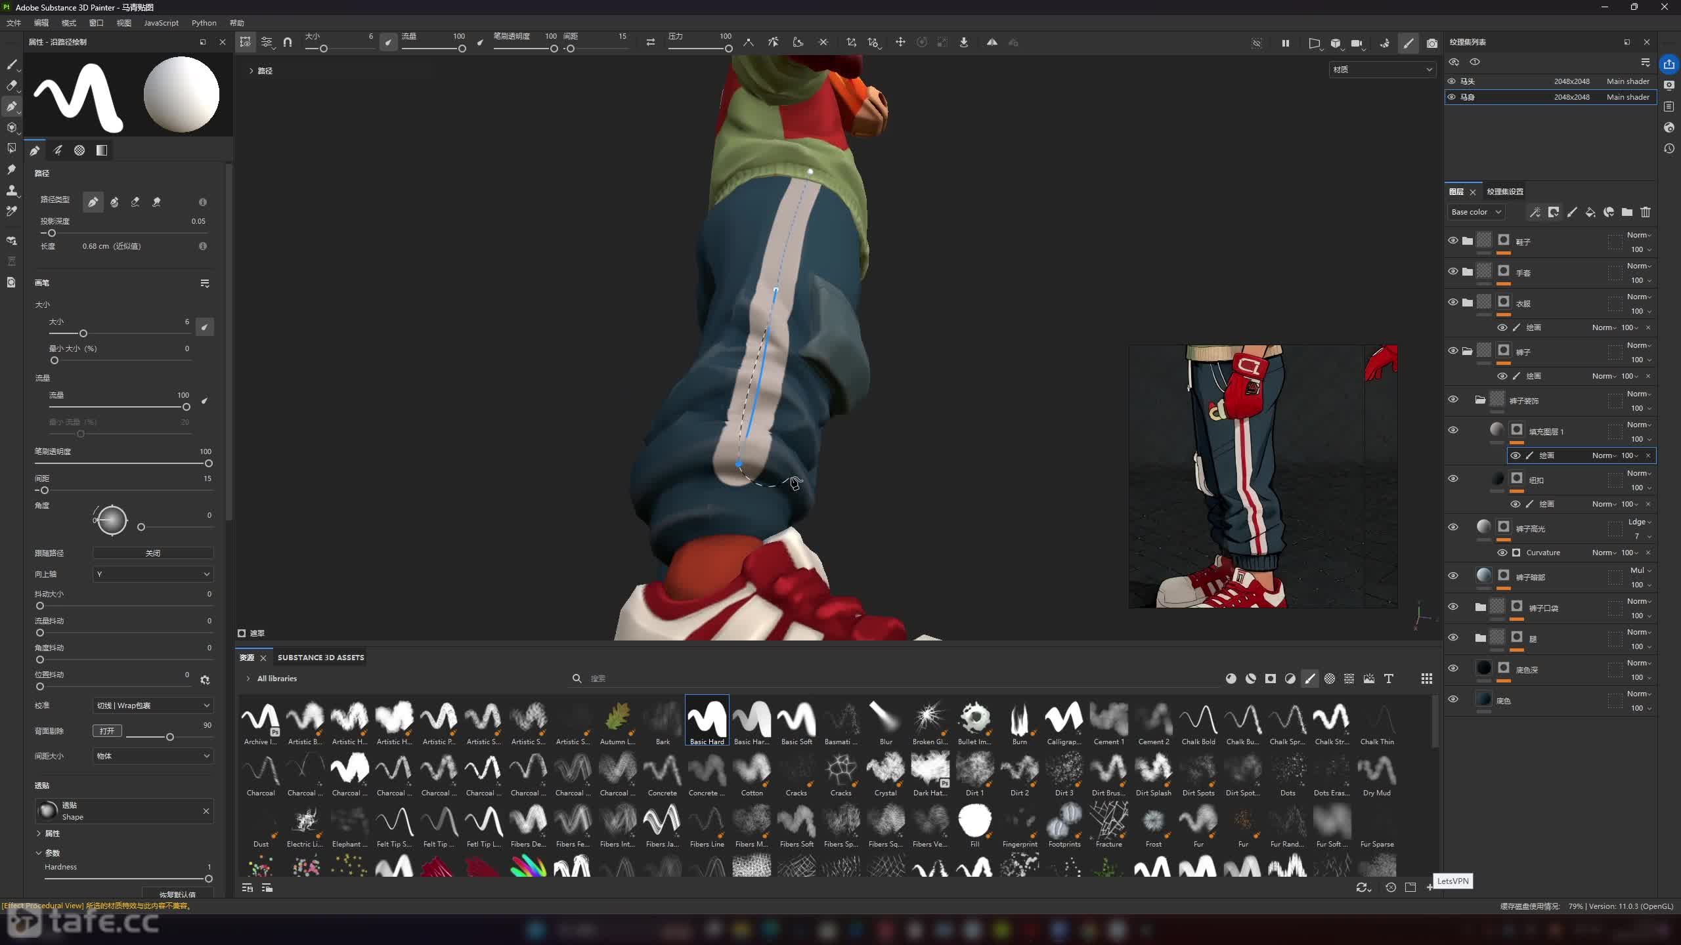1681x945 pixels.
Task: Adjust the Hardness slider
Action: [208, 879]
